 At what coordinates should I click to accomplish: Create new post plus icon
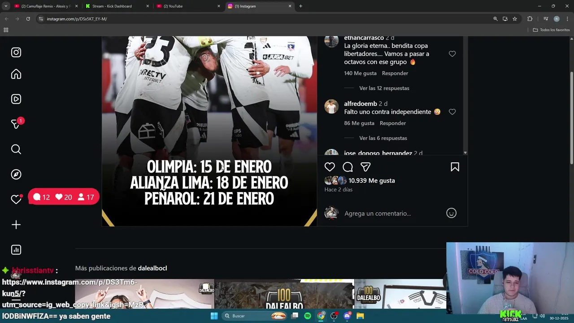point(16,225)
